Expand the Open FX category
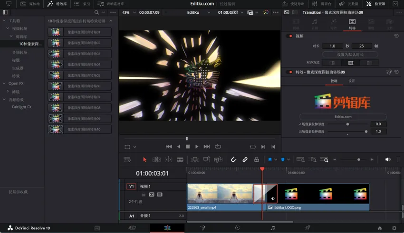Viewport: 404px width, 233px height. (x=4, y=84)
